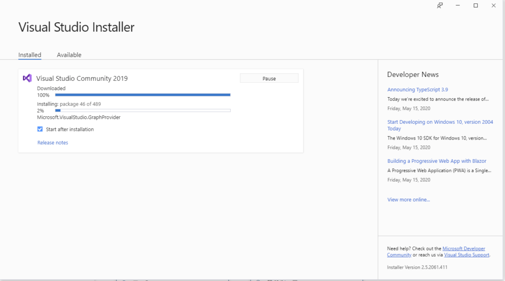Maximize the installer window
The image size is (505, 281).
coord(476,5)
